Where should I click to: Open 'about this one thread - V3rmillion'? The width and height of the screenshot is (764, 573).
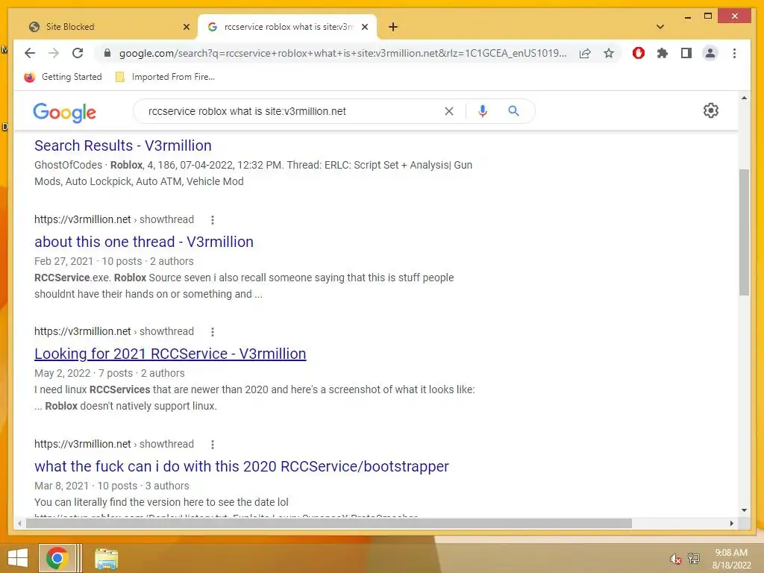pos(144,242)
